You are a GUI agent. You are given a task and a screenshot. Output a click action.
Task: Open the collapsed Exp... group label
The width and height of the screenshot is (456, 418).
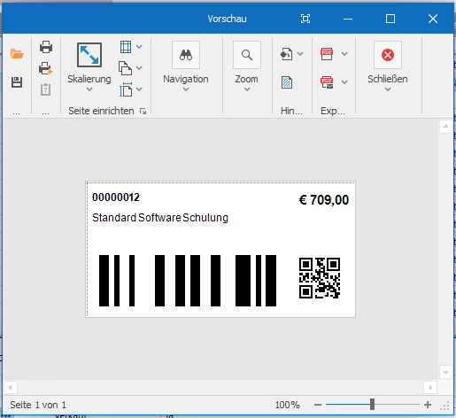pos(333,111)
